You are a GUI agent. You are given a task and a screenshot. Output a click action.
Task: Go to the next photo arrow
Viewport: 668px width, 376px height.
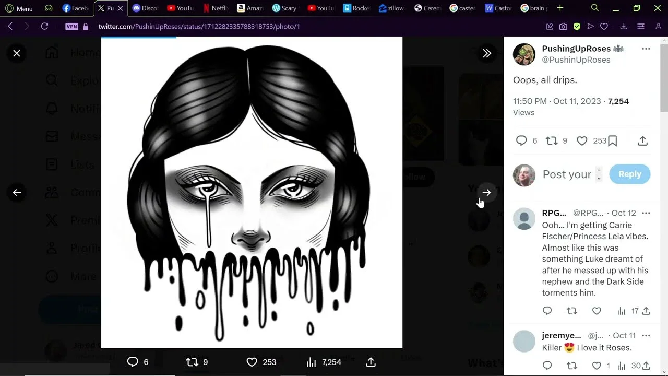click(x=486, y=193)
